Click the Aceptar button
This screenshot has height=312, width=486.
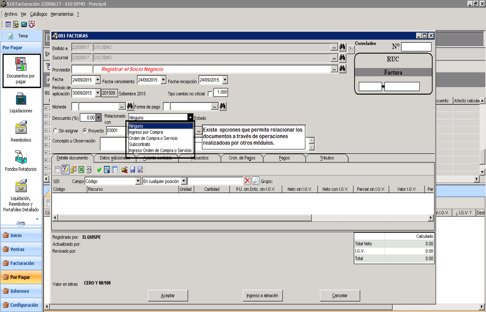[168, 296]
